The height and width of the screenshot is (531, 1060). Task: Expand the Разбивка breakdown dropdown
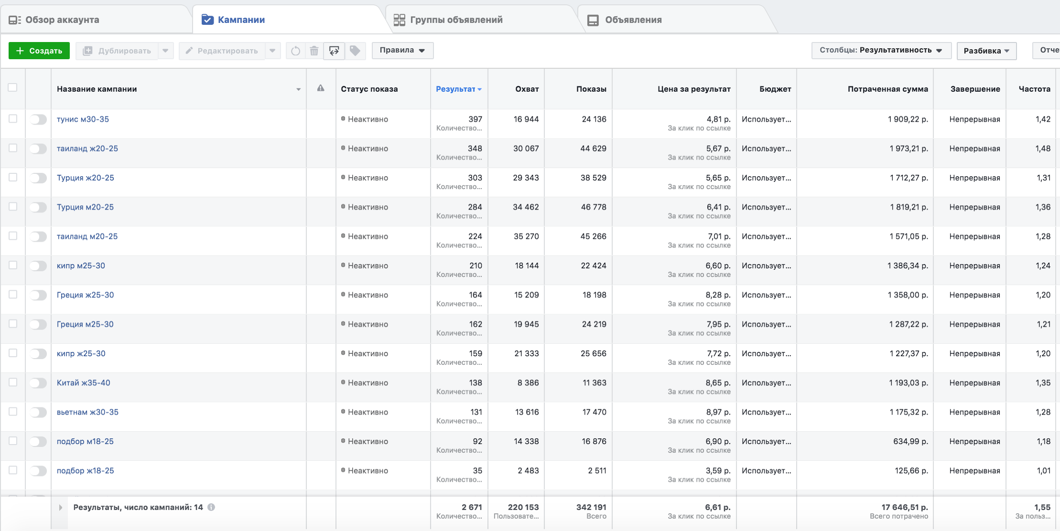tap(986, 51)
